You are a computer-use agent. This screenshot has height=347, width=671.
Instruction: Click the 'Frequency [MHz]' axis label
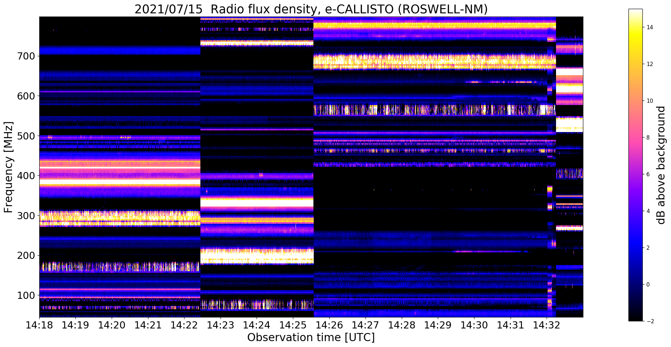(x=8, y=167)
